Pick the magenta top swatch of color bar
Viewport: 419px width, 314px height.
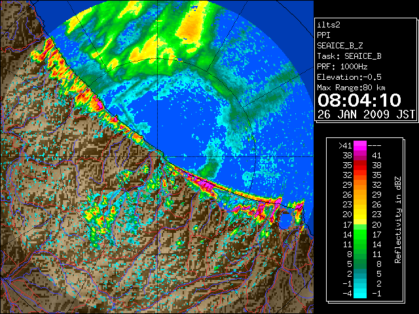pyautogui.click(x=360, y=146)
